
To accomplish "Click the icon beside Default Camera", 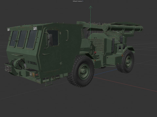I will pyautogui.click(x=83, y=1).
